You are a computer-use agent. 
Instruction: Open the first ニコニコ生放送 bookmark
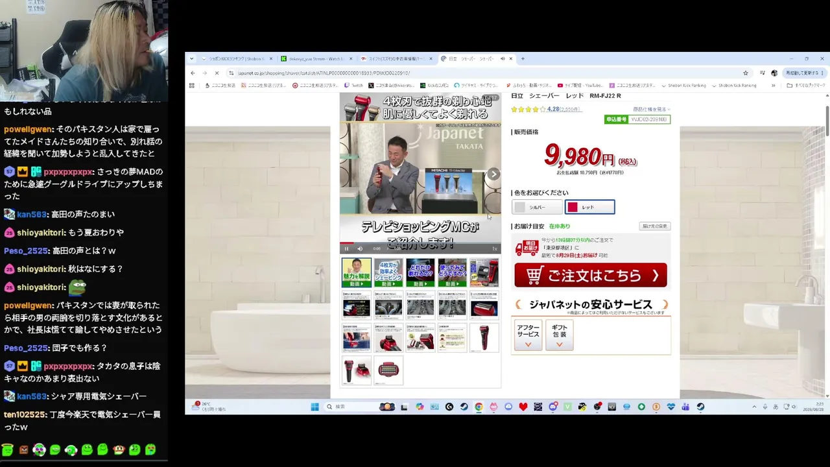tap(220, 85)
